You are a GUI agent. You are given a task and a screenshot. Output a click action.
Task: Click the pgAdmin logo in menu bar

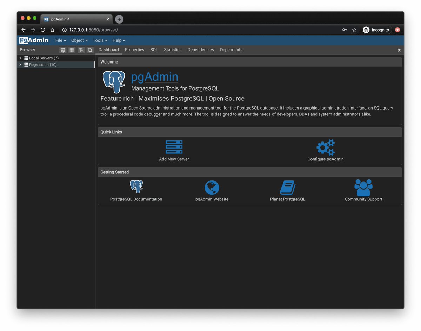point(34,40)
